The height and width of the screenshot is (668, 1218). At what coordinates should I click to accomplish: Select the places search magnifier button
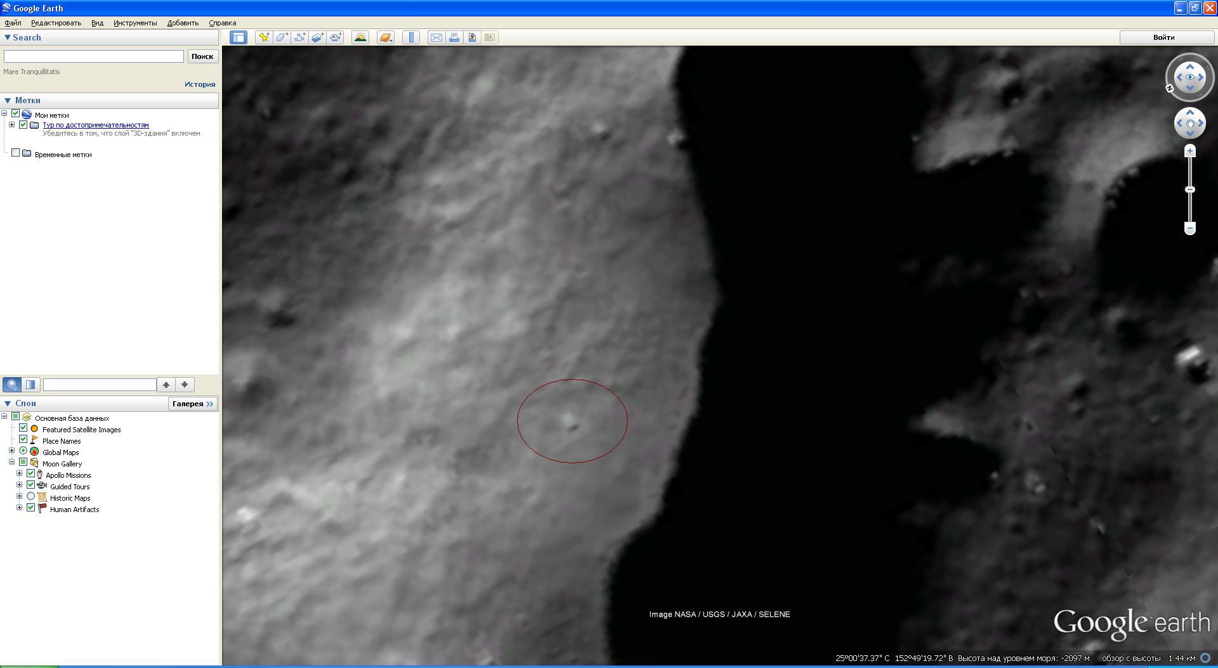[12, 385]
